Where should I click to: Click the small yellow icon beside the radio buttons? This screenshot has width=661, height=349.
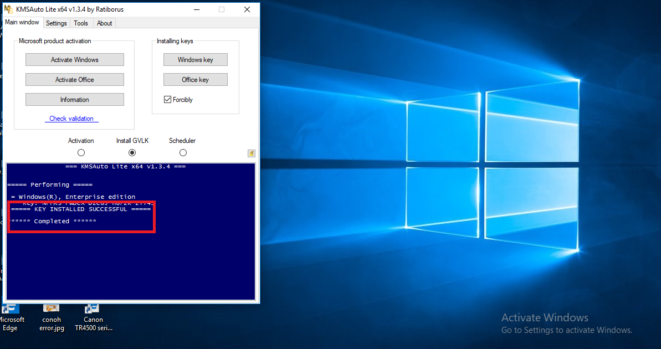(251, 153)
